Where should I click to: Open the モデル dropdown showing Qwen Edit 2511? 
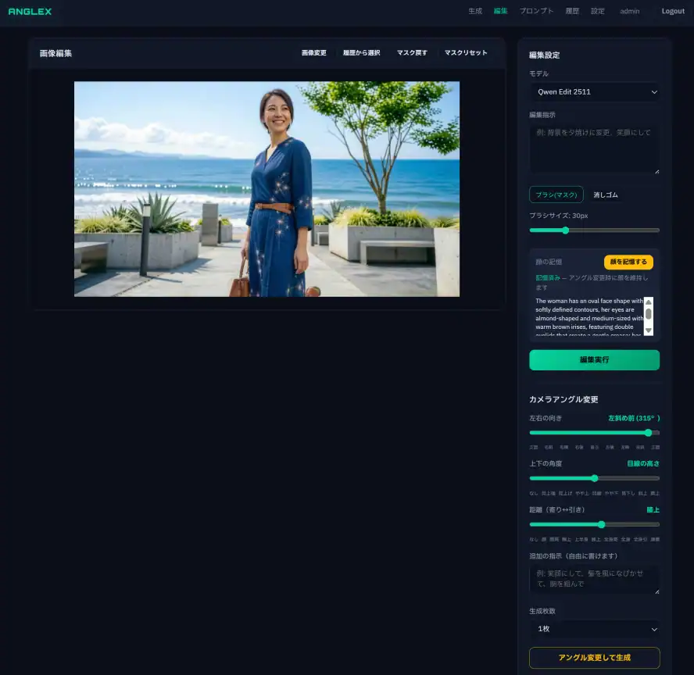[595, 91]
